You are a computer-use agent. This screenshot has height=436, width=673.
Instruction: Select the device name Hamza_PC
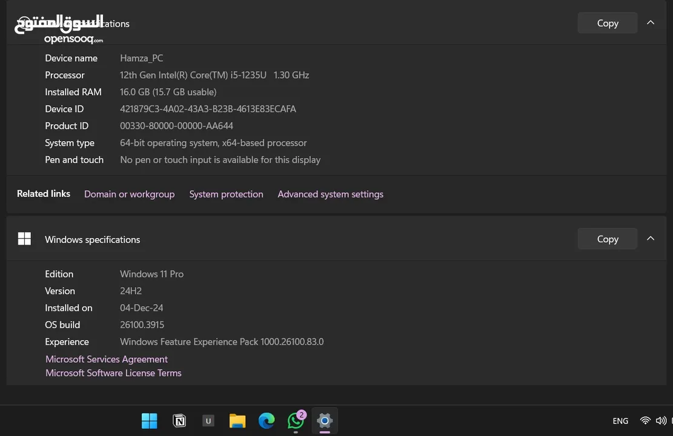tap(142, 58)
